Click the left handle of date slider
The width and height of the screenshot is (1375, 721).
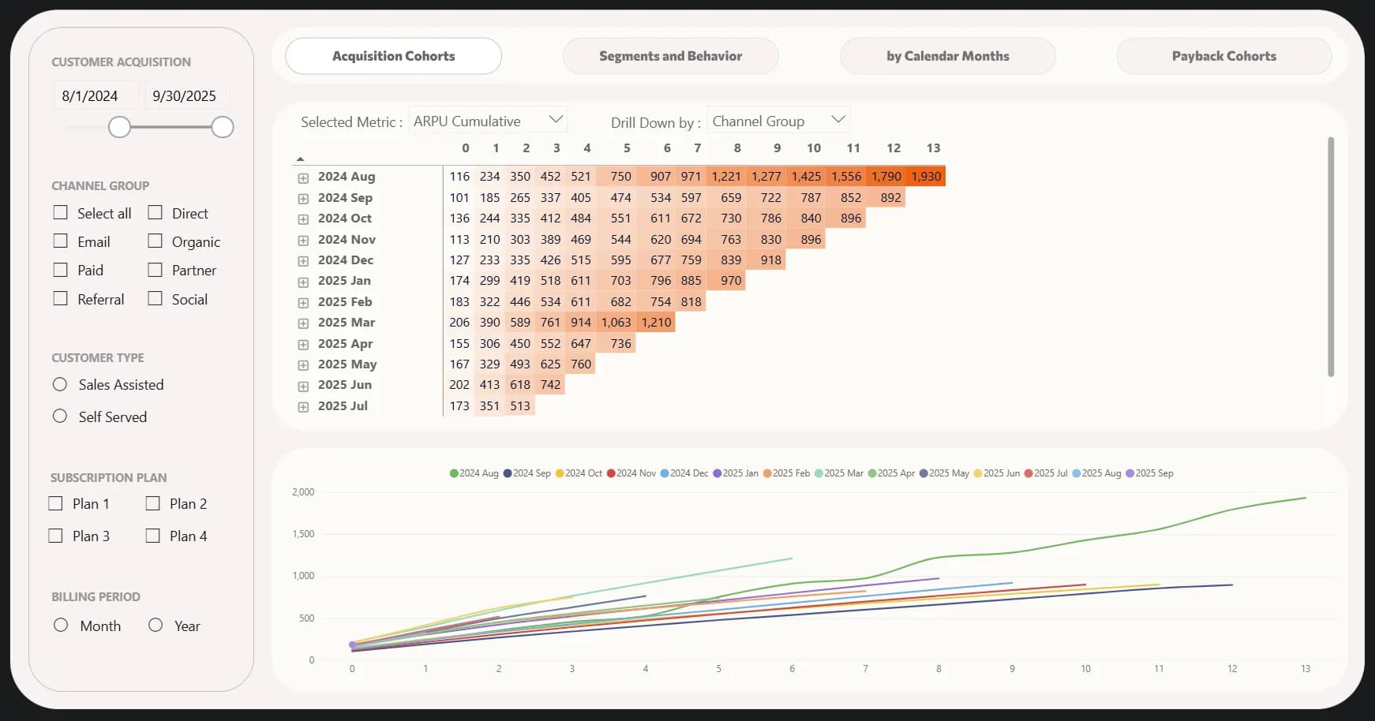tap(119, 127)
